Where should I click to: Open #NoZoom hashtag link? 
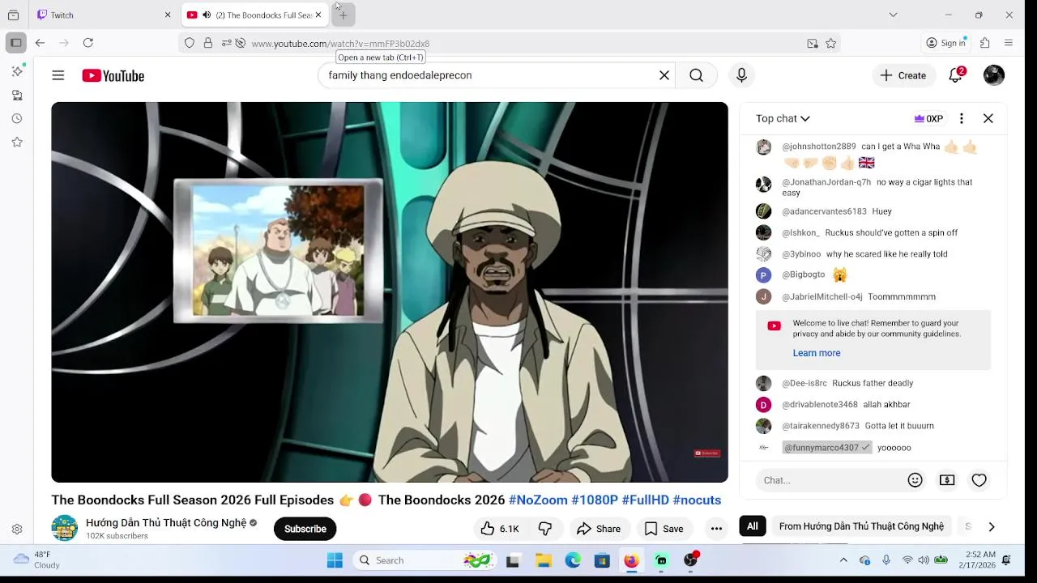click(x=538, y=500)
